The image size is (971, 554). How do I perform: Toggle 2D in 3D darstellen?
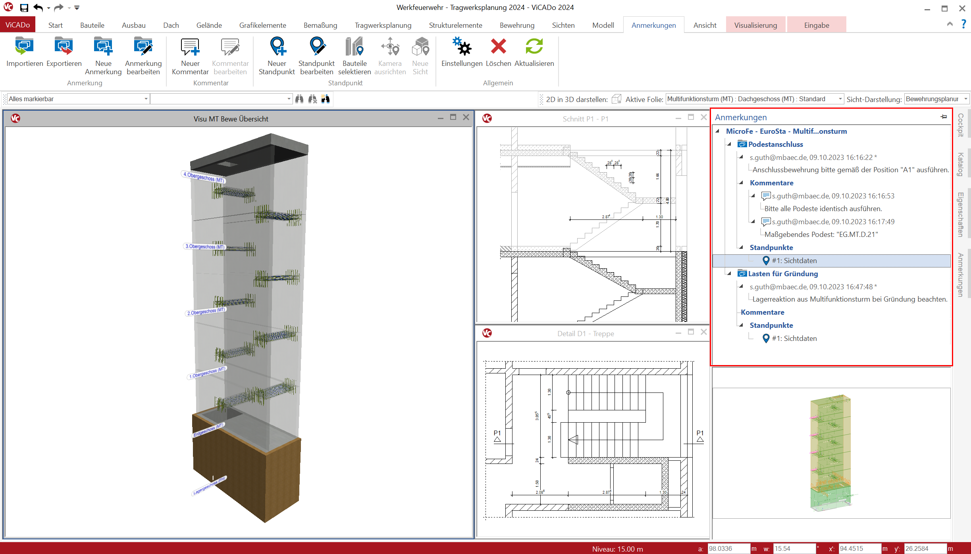click(x=617, y=99)
